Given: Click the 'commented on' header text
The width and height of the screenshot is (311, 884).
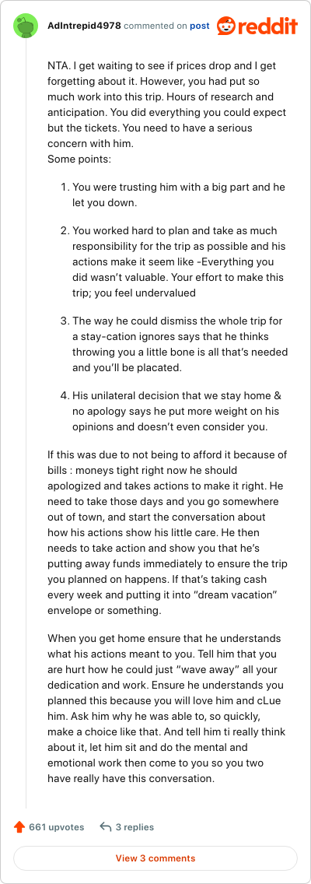Looking at the screenshot, I should (155, 26).
